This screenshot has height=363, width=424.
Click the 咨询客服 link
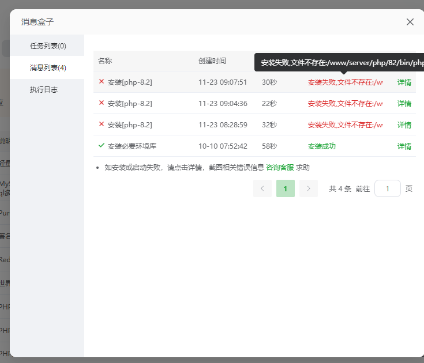[280, 168]
